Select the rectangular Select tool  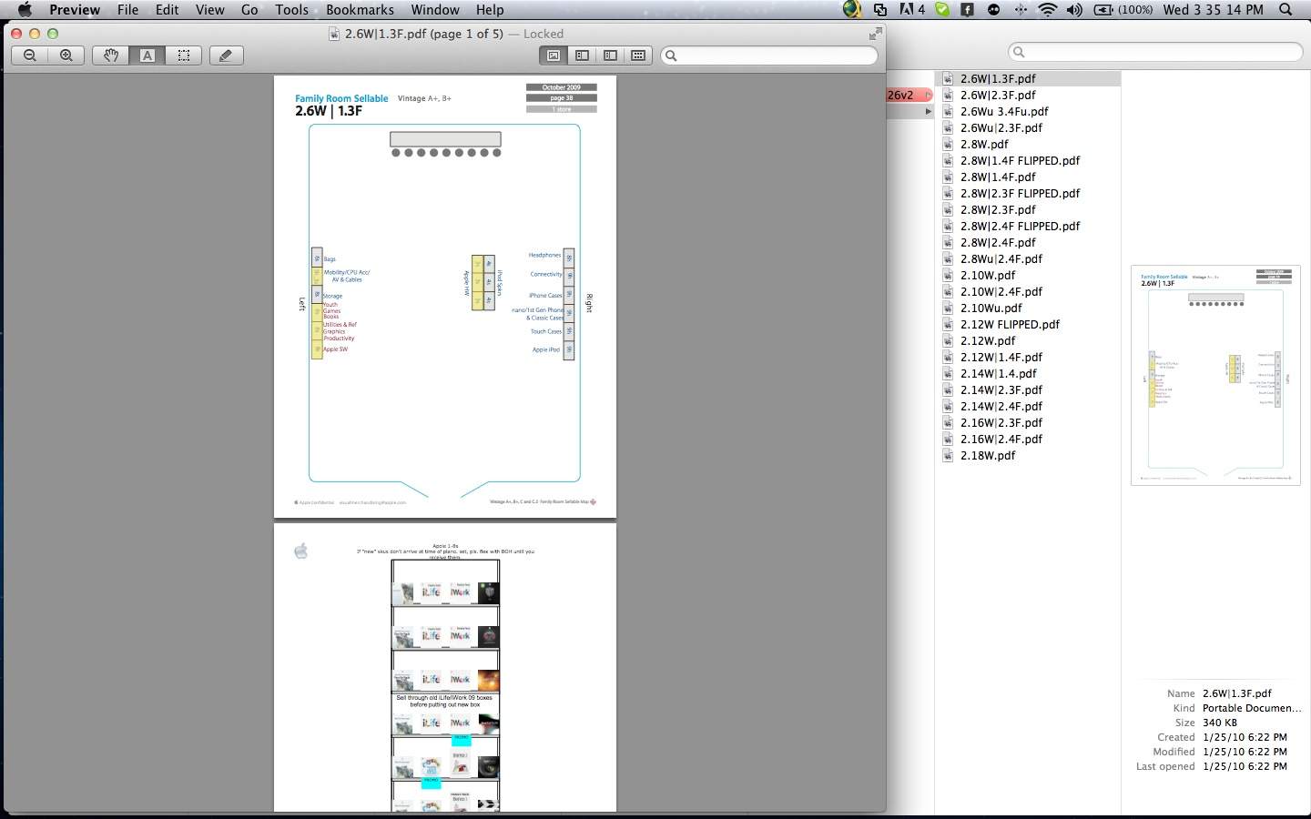pyautogui.click(x=183, y=56)
